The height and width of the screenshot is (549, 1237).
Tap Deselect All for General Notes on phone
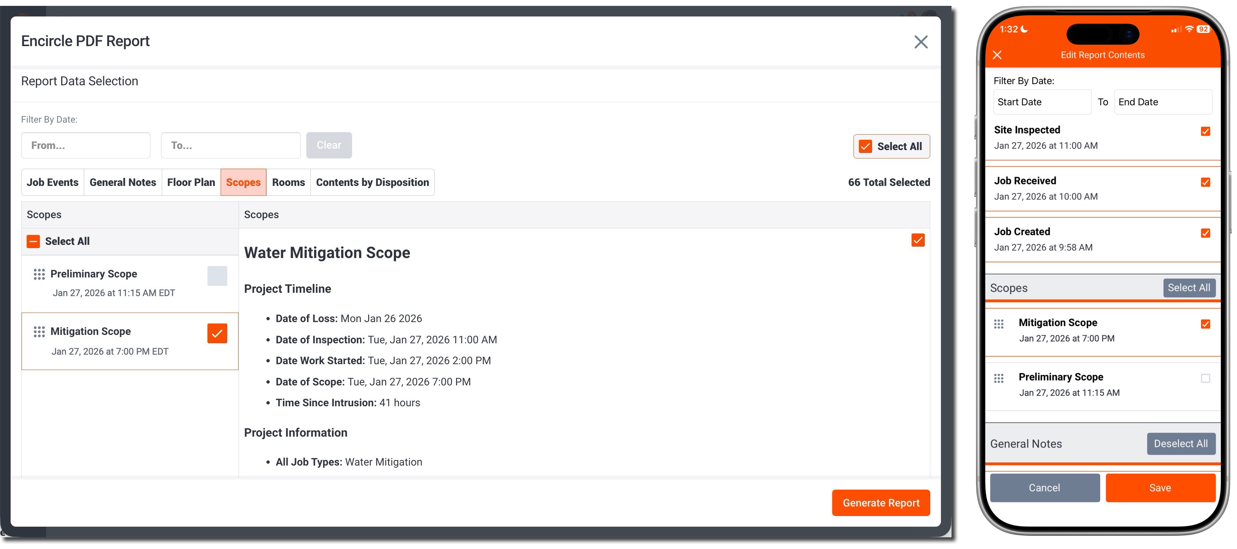click(1181, 443)
